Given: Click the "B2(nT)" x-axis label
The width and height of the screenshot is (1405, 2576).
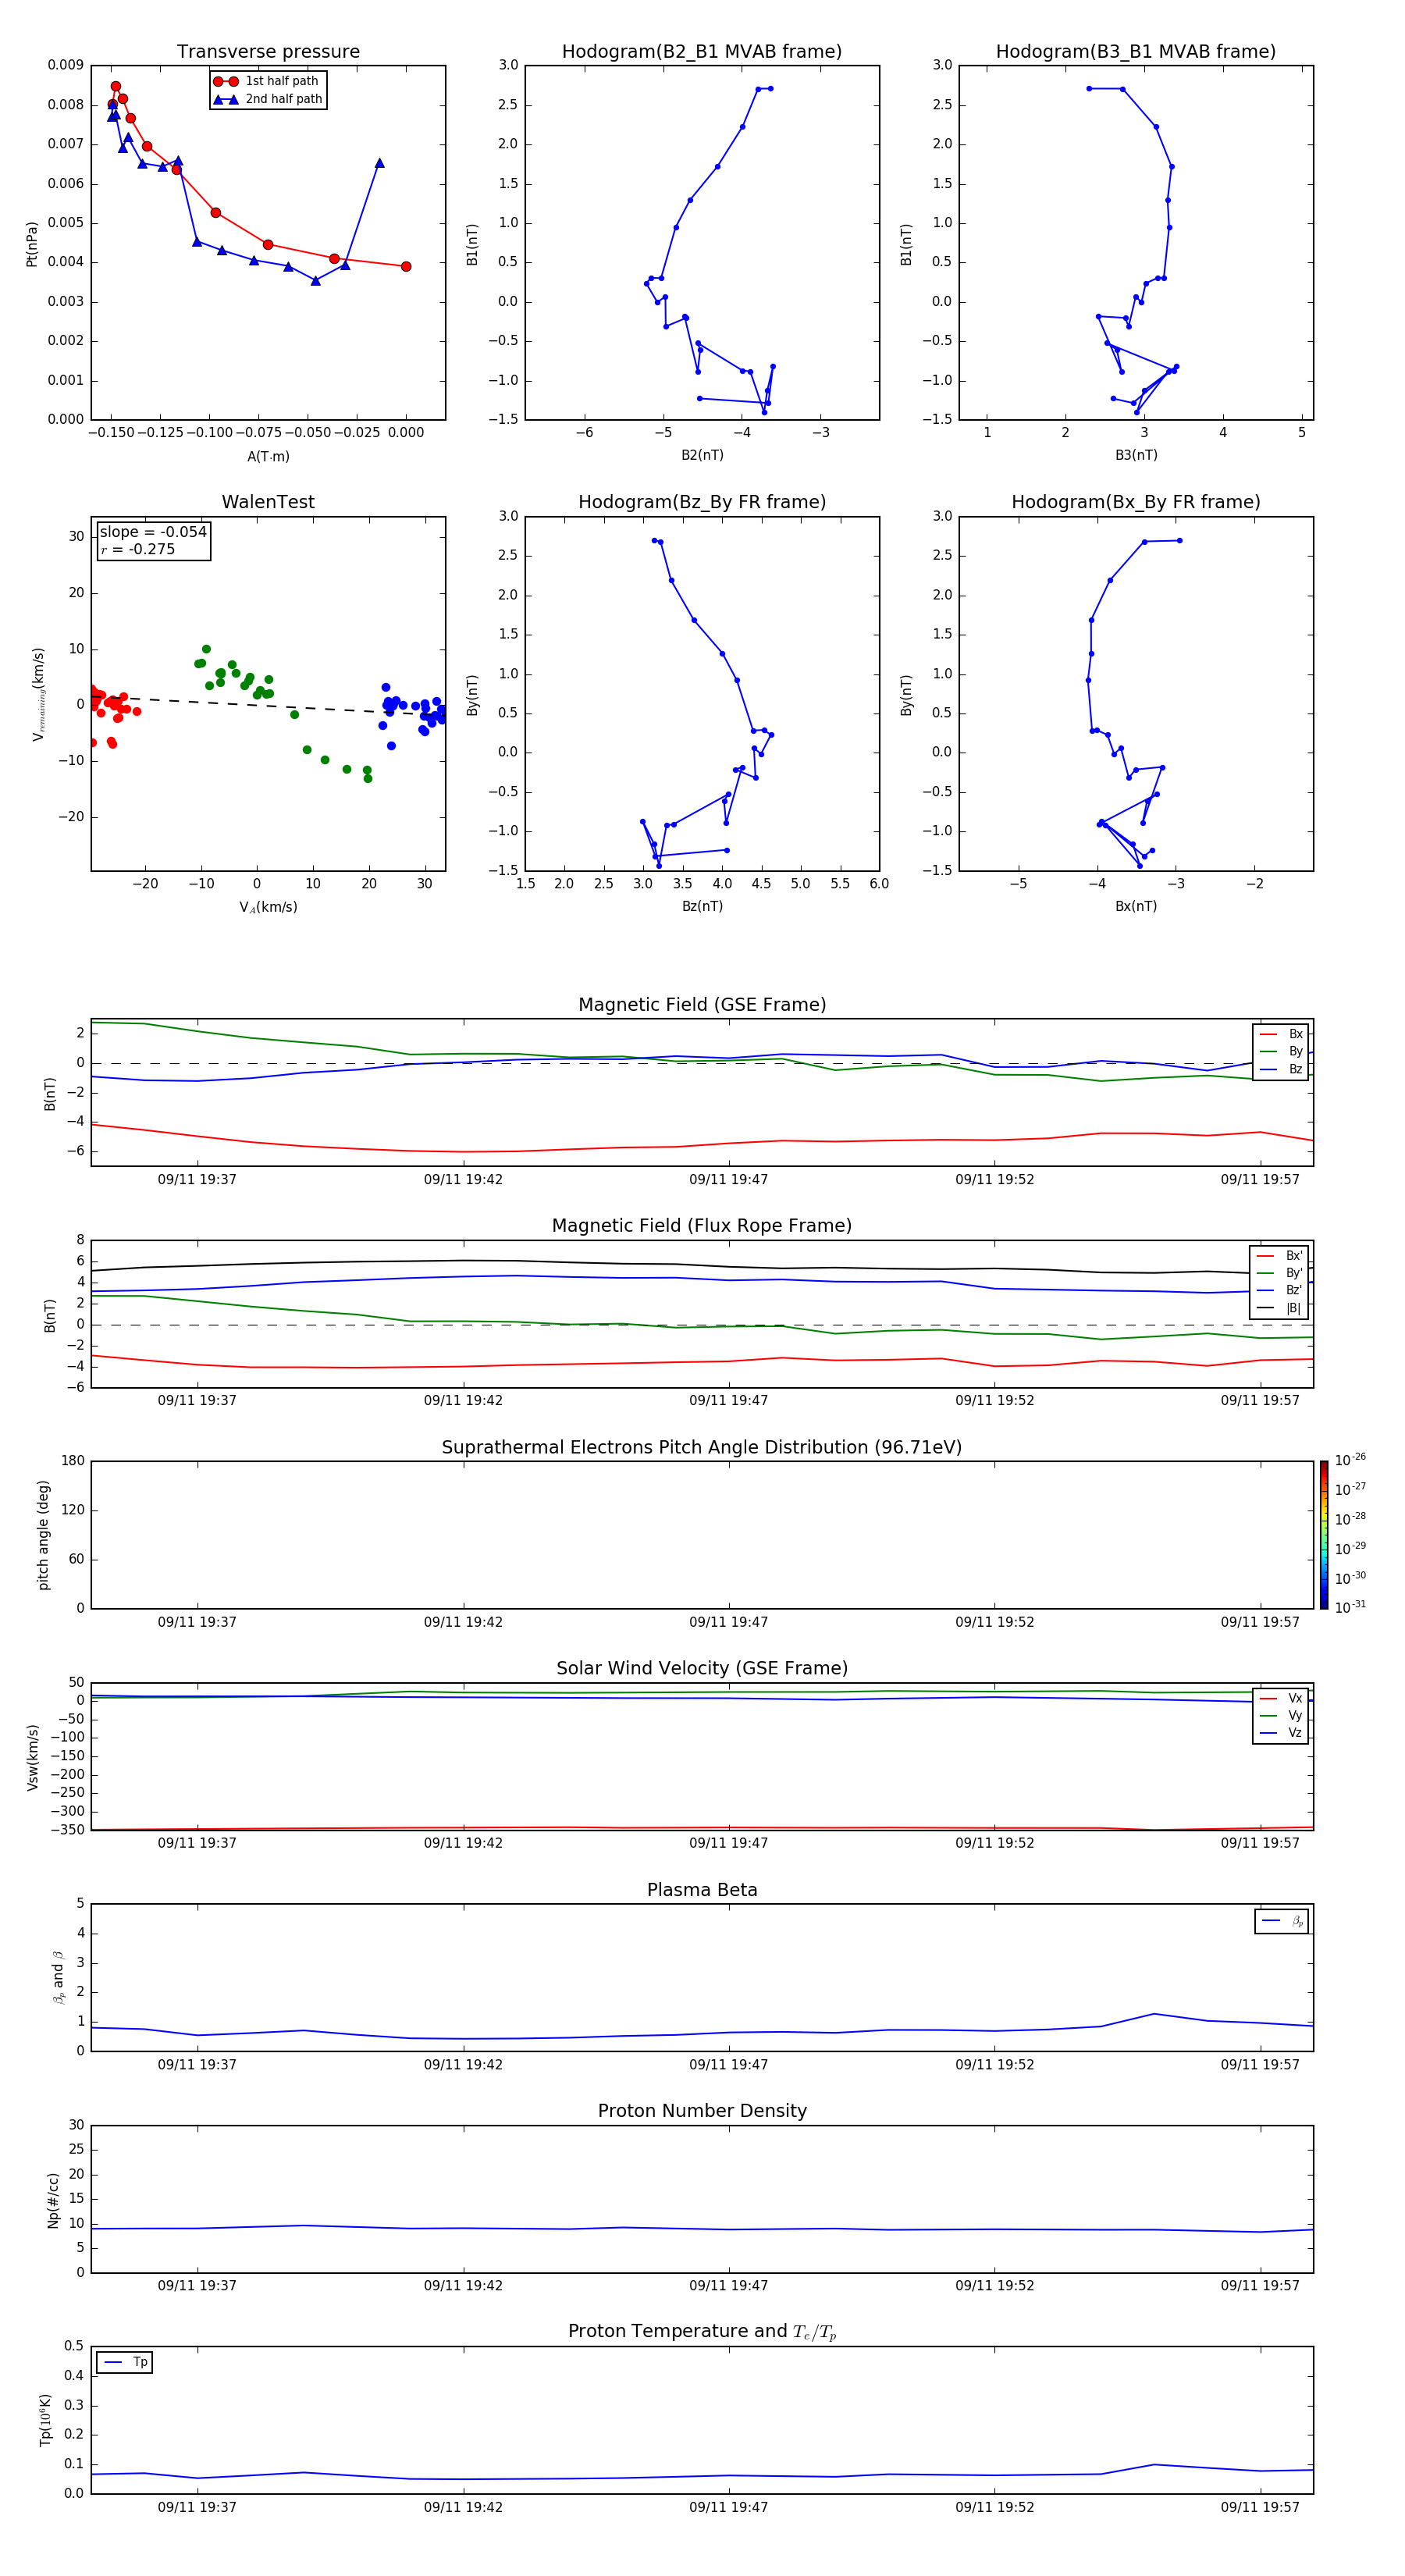Looking at the screenshot, I should [x=702, y=455].
